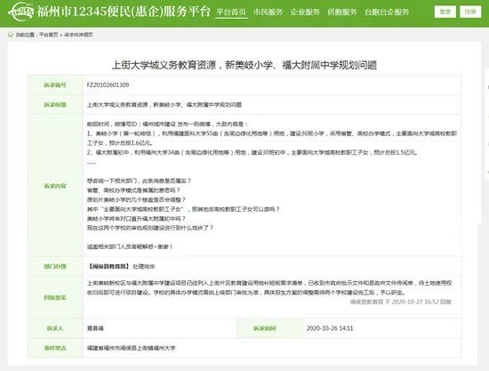489x371 pixels.
Task: Click the question line 想咨询一下相关部门
Action: click(139, 181)
